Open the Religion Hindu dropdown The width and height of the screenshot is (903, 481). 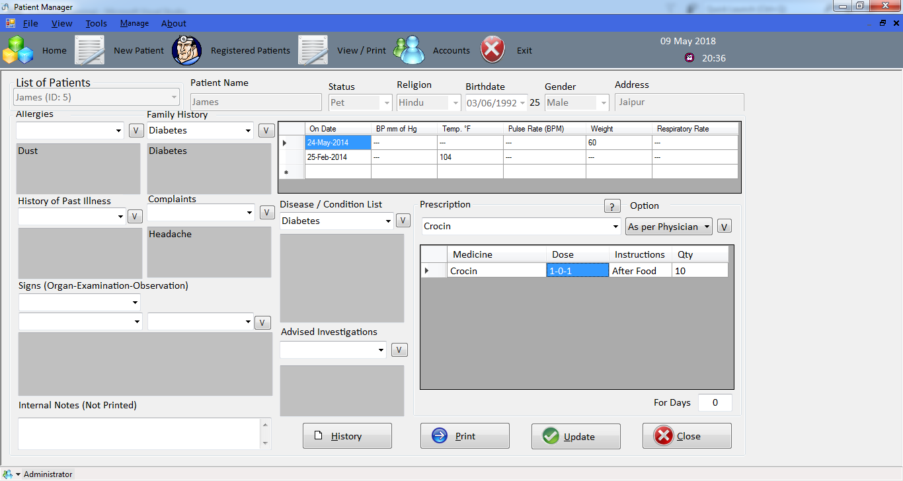point(455,102)
